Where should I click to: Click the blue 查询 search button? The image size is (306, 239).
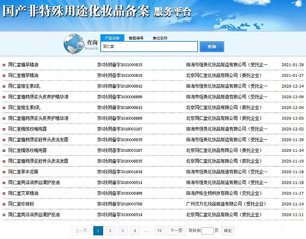212,47
